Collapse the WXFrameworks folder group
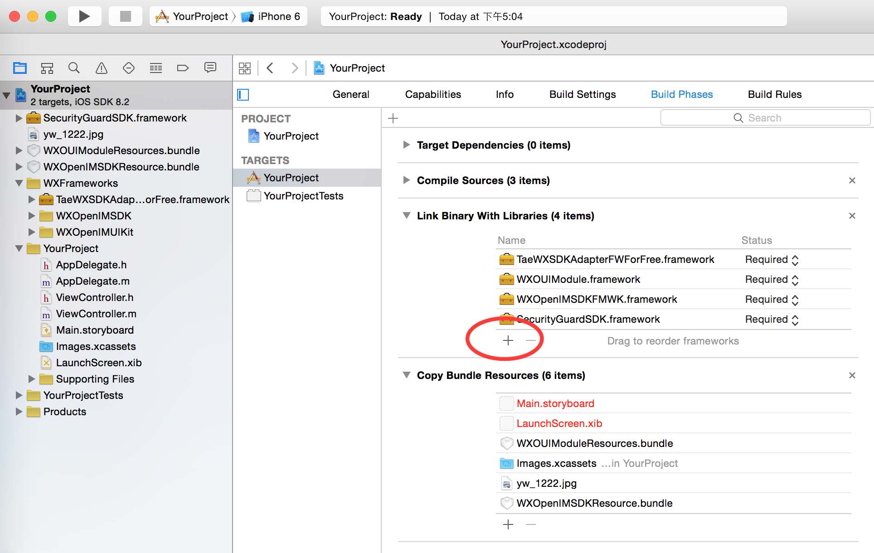The height and width of the screenshot is (553, 874). coord(19,183)
